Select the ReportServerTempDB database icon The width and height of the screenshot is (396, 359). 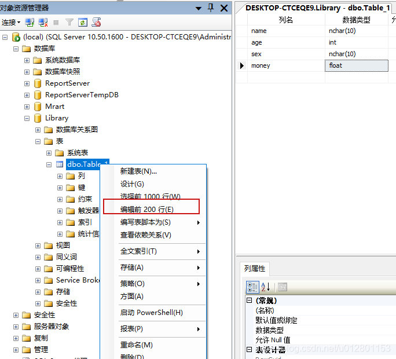click(x=38, y=95)
